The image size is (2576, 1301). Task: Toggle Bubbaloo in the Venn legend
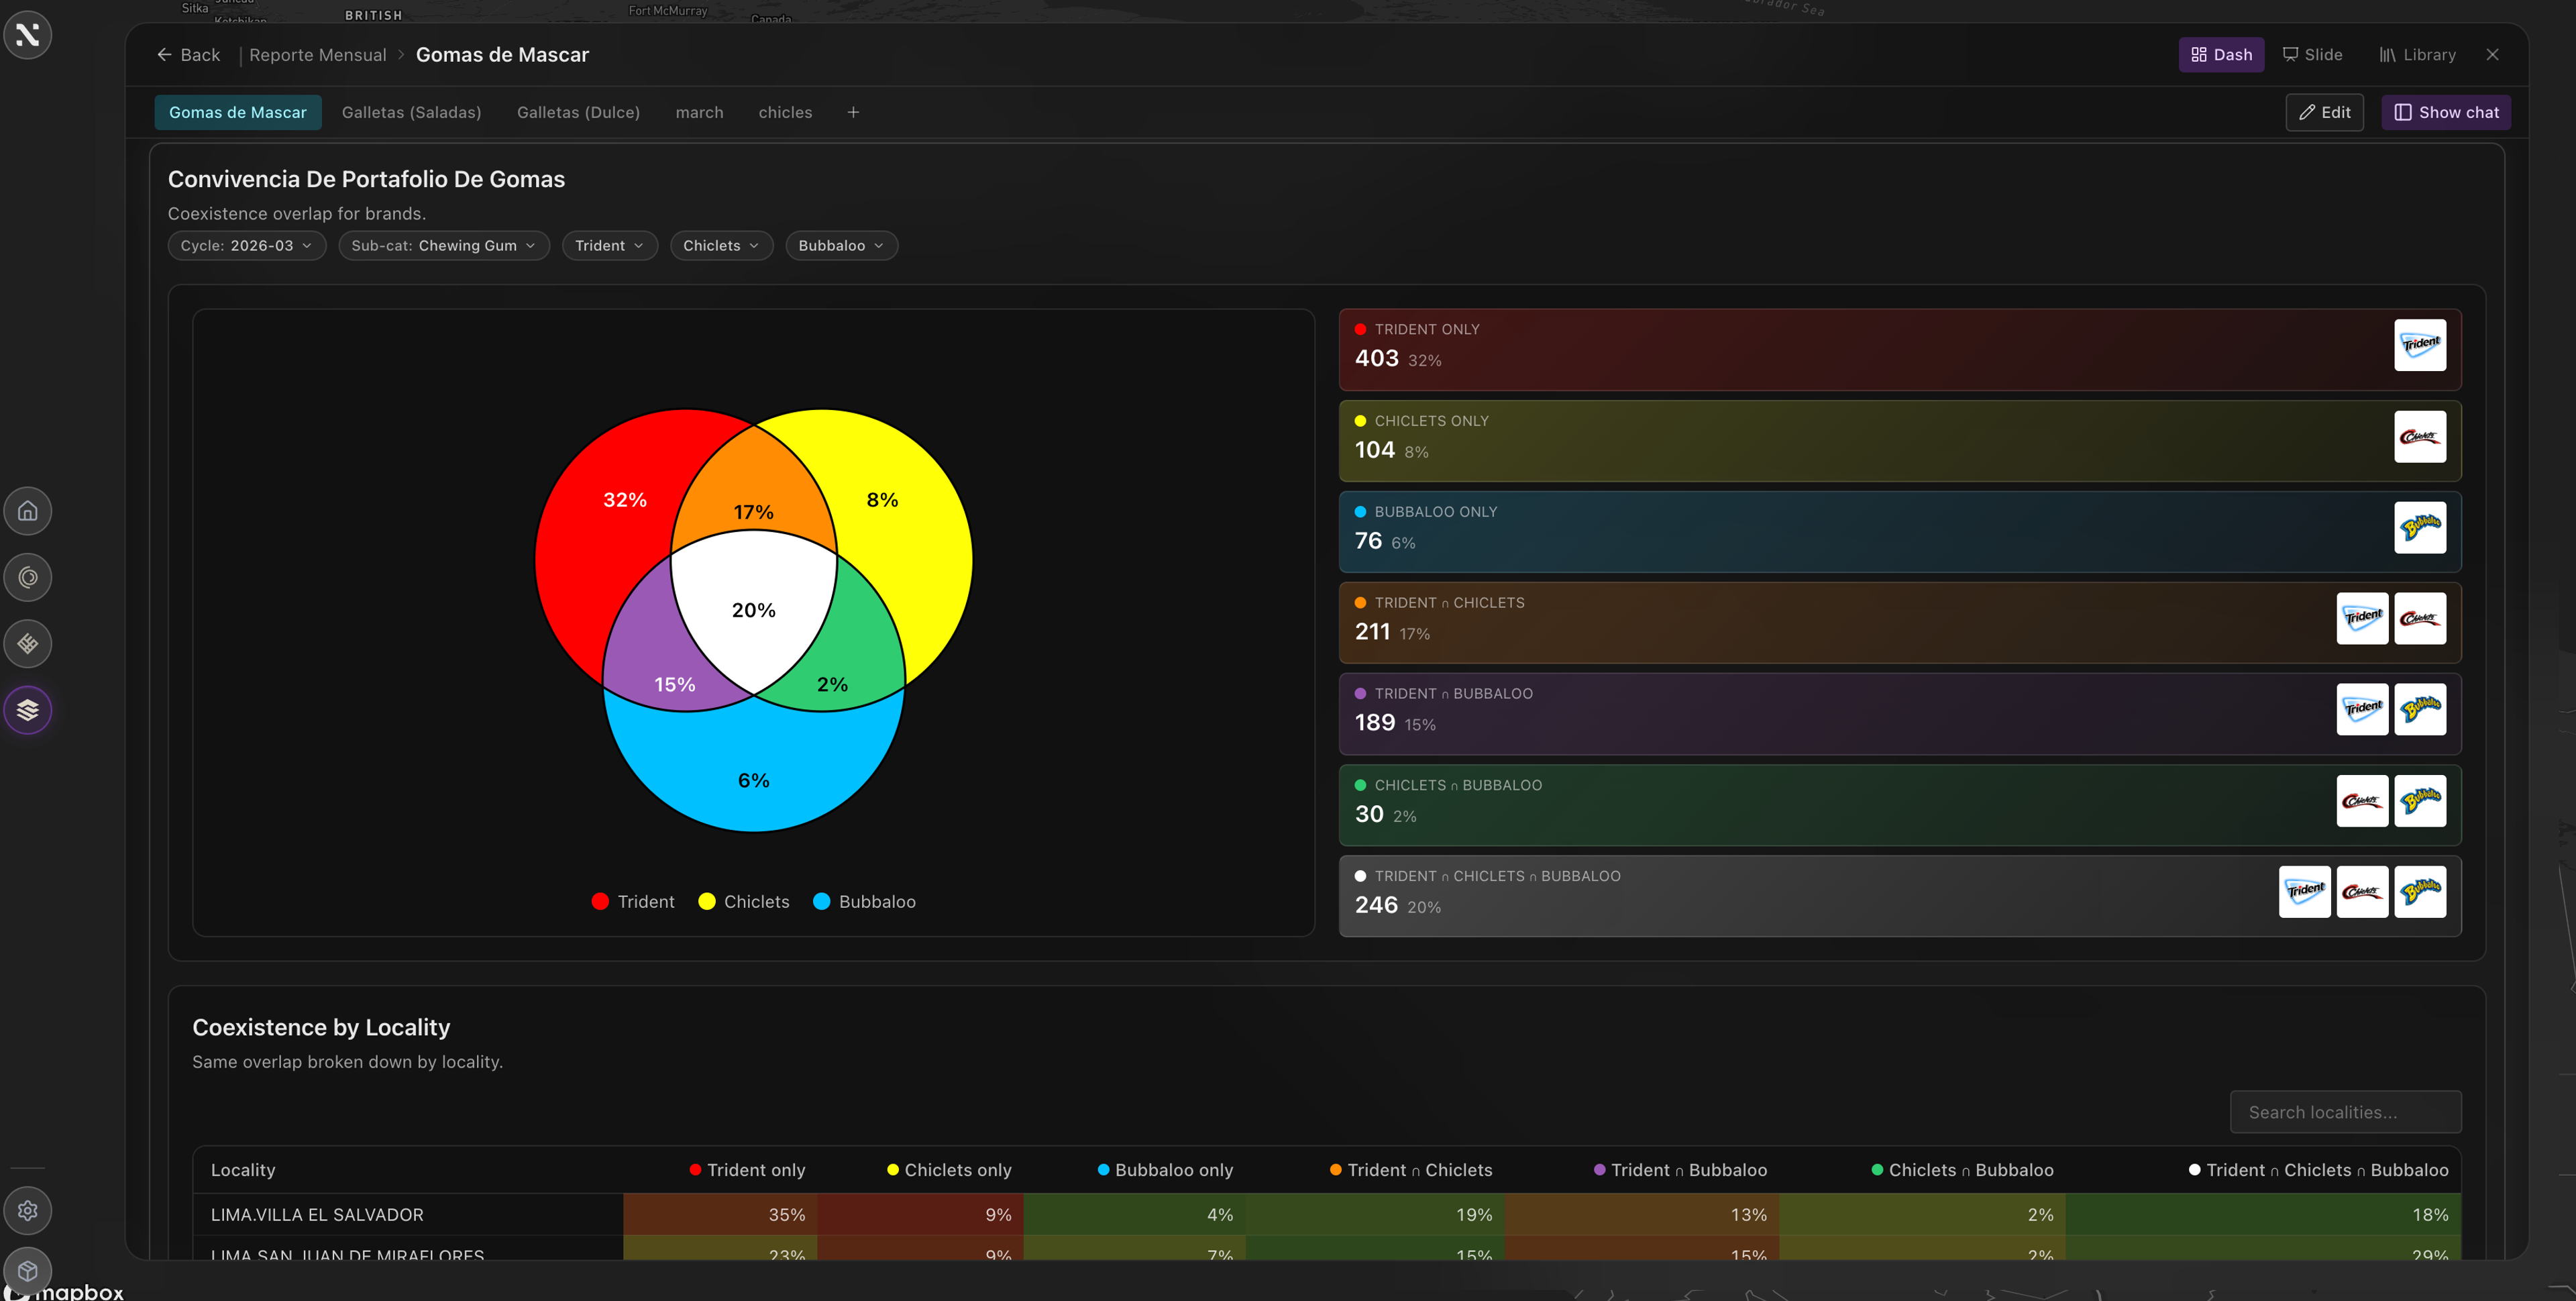pyautogui.click(x=865, y=902)
